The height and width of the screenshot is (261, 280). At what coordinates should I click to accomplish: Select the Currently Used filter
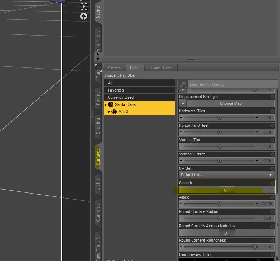(121, 97)
